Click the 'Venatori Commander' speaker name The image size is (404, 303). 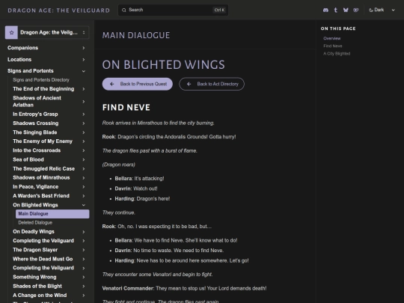click(127, 288)
